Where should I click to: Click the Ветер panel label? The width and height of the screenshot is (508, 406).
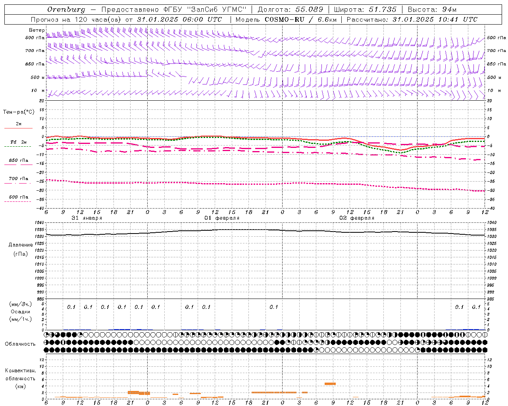pyautogui.click(x=37, y=30)
